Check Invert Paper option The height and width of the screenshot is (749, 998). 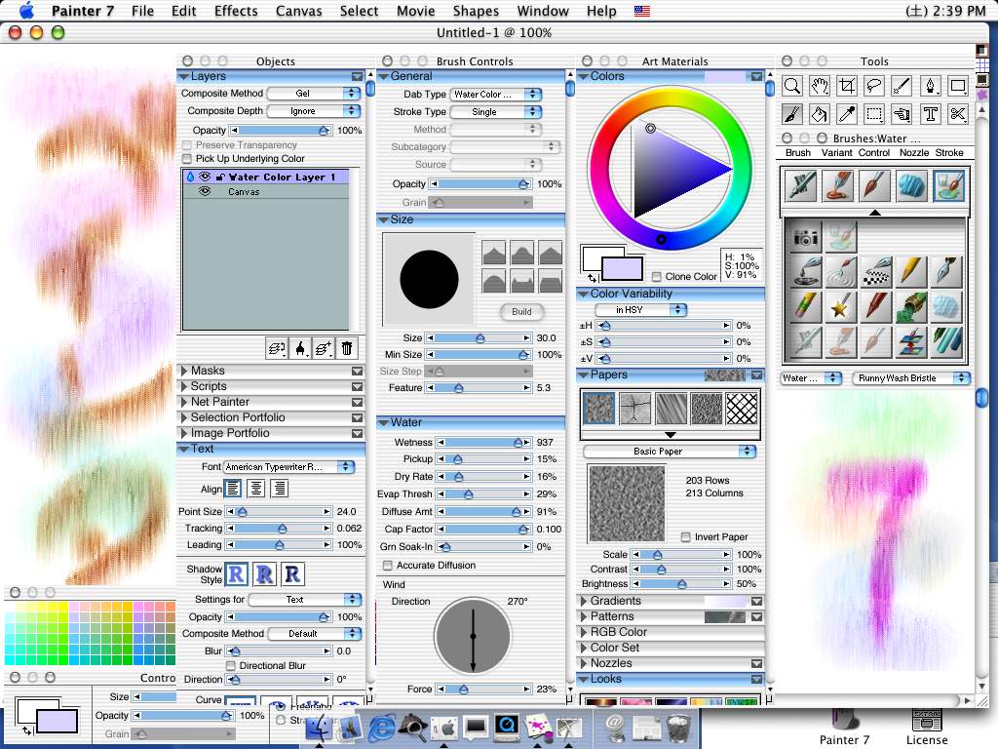tap(685, 537)
